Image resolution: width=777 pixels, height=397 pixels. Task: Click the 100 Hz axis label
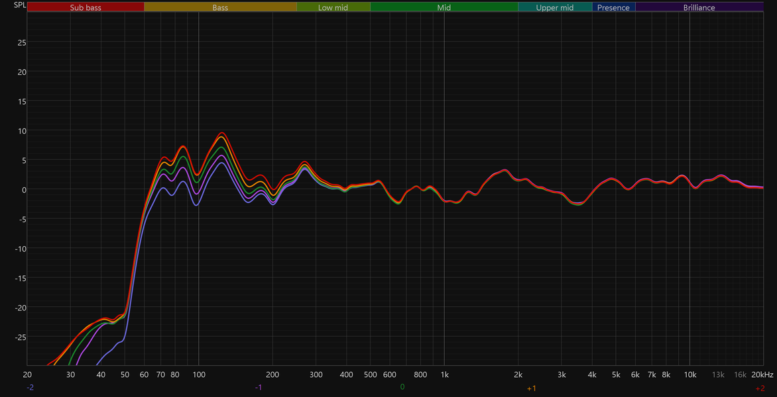tap(199, 375)
